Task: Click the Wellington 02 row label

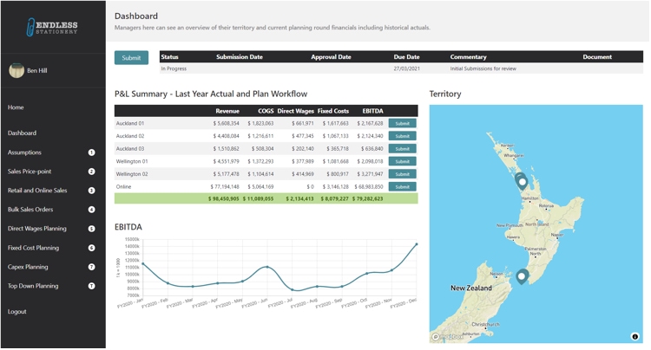Action: (x=132, y=174)
